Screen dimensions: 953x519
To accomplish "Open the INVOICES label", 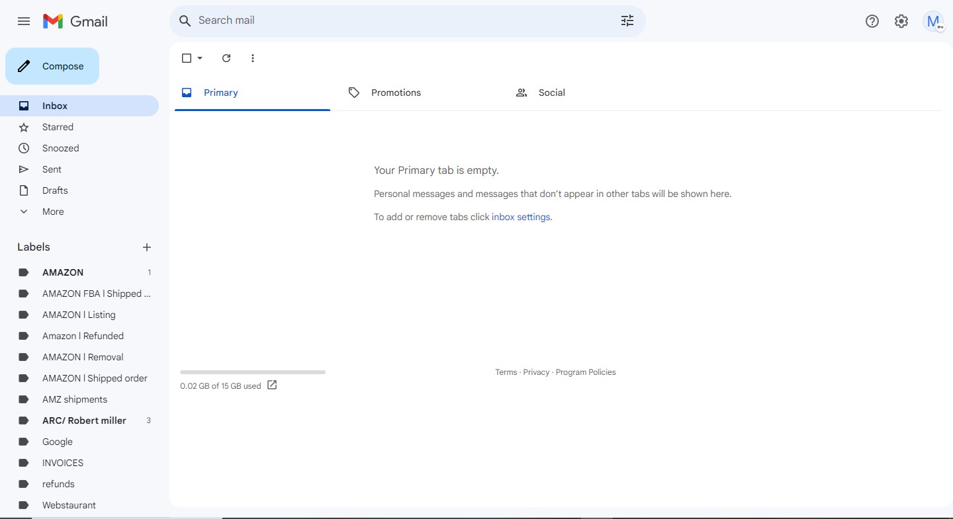I will click(79, 463).
